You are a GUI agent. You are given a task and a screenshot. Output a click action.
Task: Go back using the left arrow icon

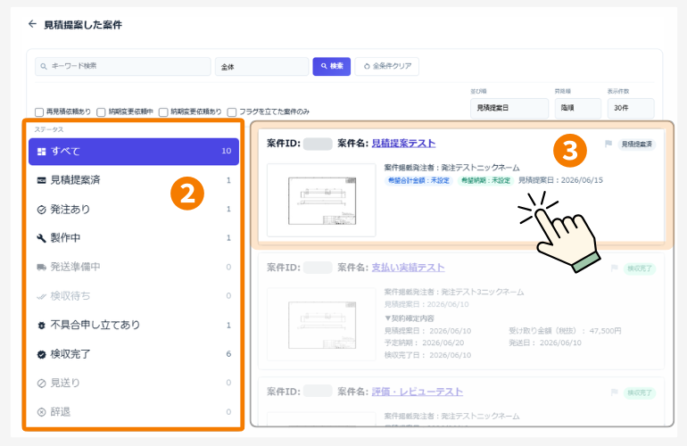[32, 24]
